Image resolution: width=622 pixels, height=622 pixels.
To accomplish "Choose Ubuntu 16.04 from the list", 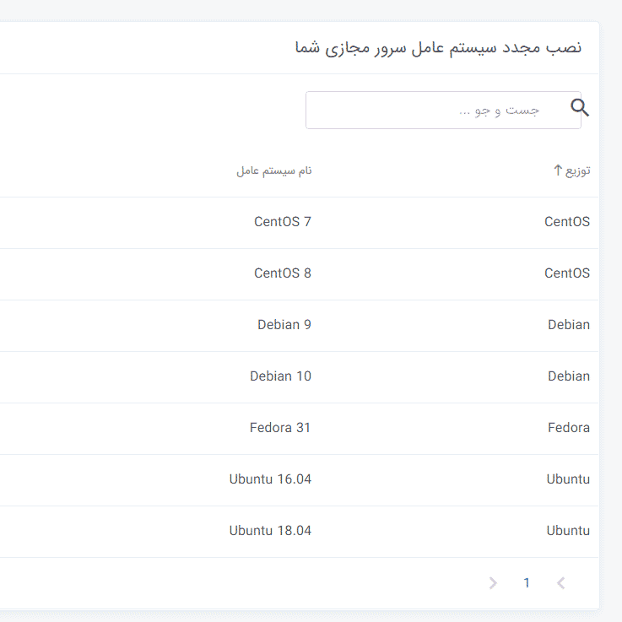I will (270, 479).
